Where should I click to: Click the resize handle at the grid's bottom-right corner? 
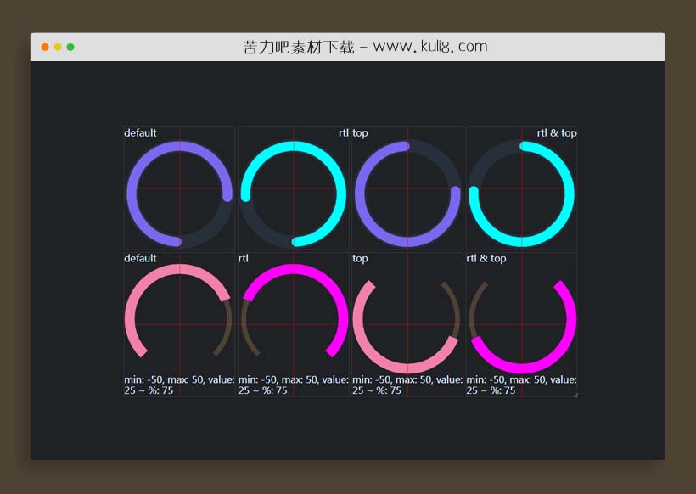click(575, 394)
